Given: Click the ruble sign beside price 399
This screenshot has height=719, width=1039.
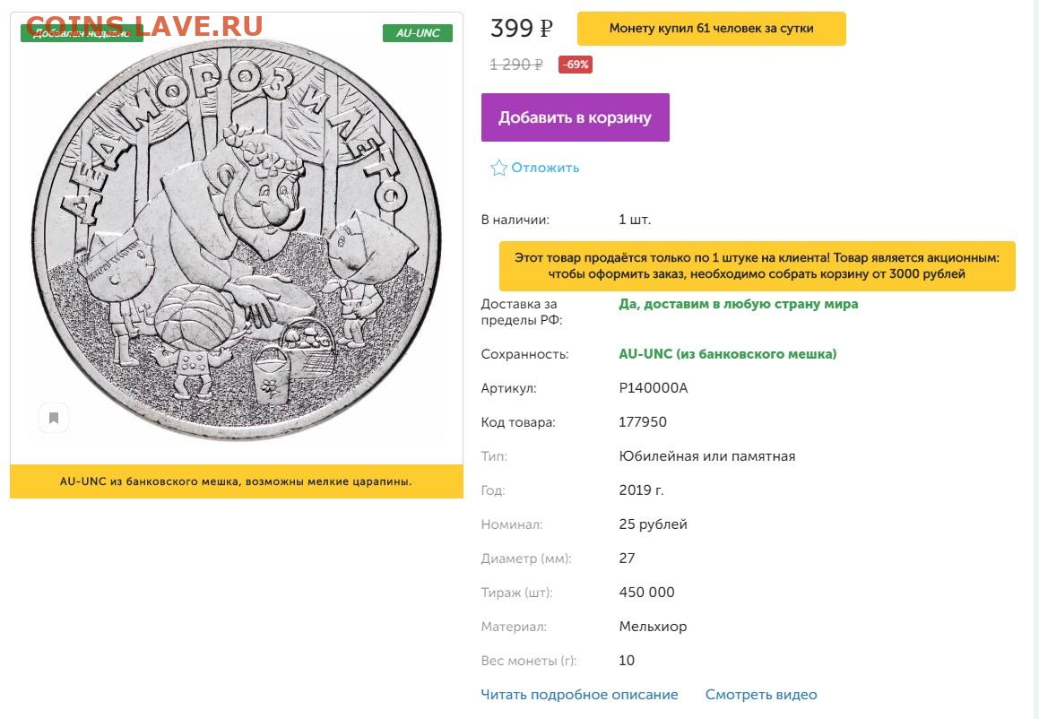Looking at the screenshot, I should coord(545,29).
